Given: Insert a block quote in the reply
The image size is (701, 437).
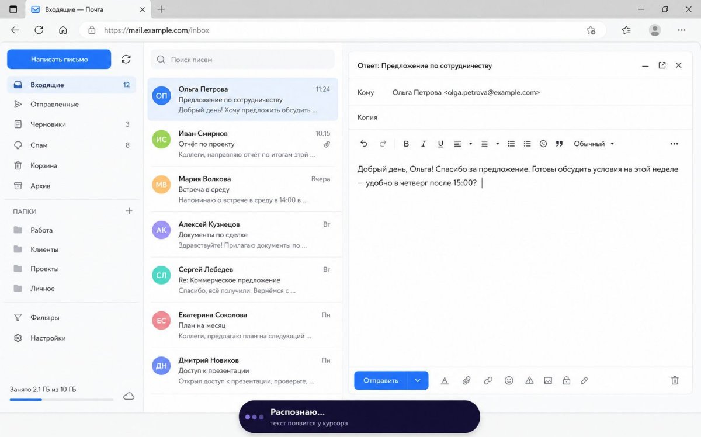Looking at the screenshot, I should click(559, 144).
